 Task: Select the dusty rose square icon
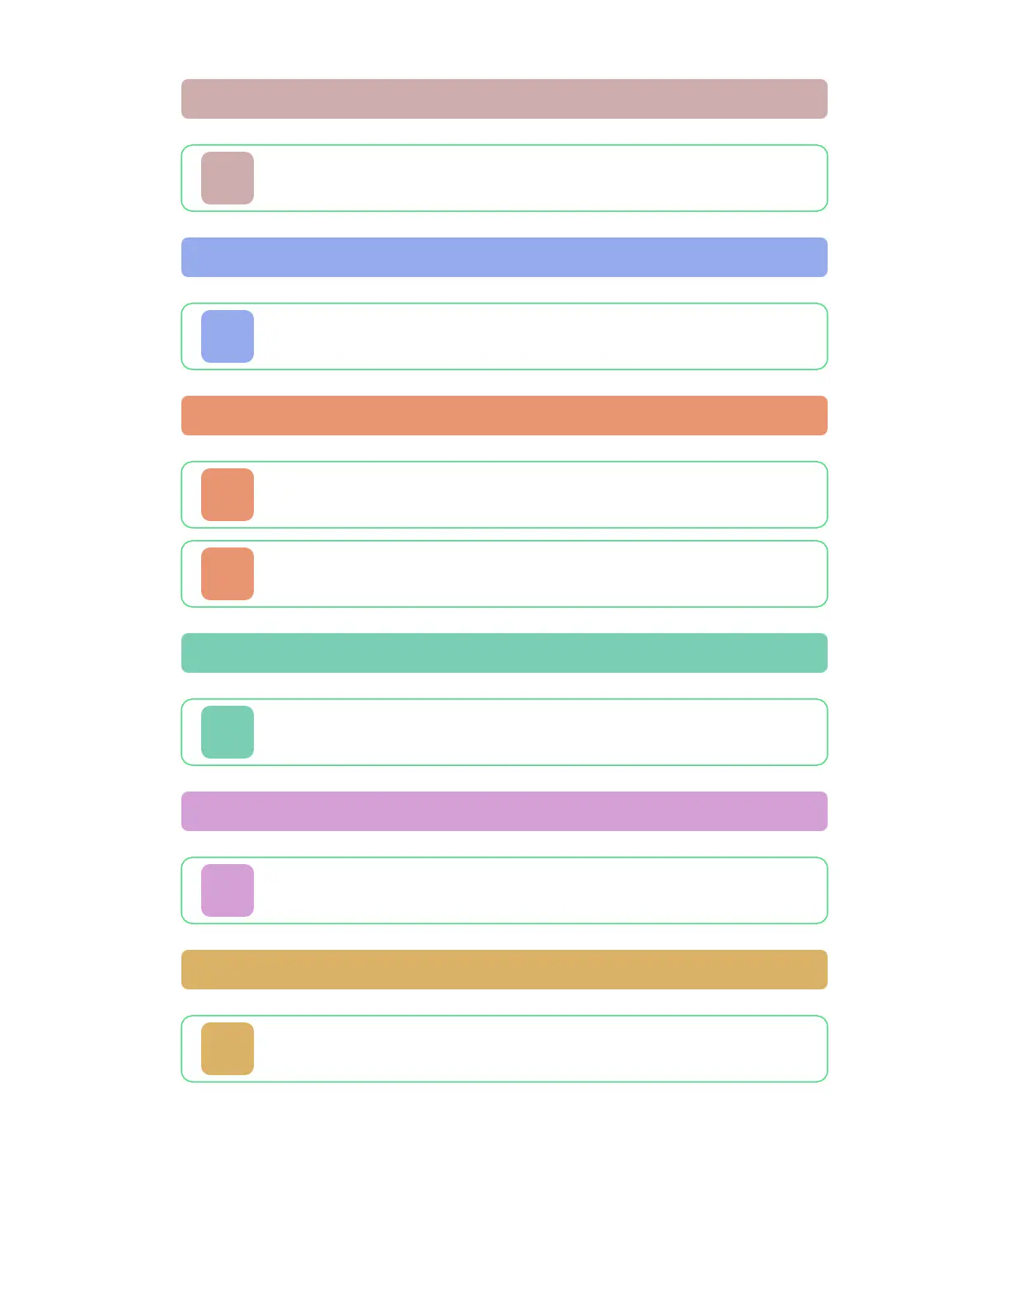228,178
